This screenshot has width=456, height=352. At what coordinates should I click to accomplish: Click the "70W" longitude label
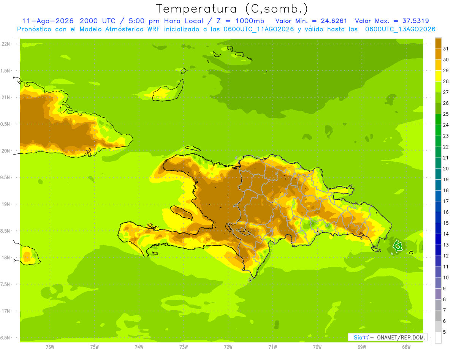pyautogui.click(x=317, y=347)
